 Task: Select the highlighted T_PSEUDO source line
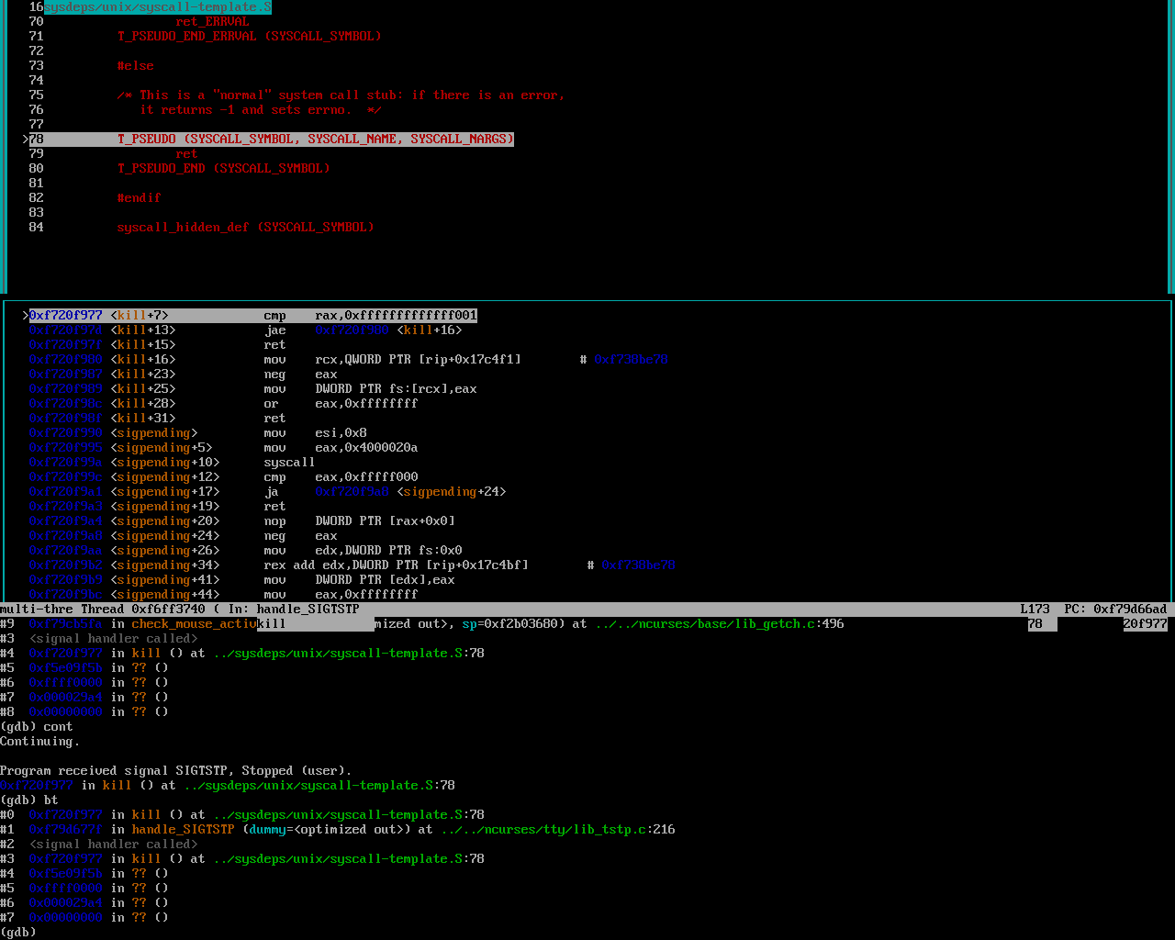point(315,140)
